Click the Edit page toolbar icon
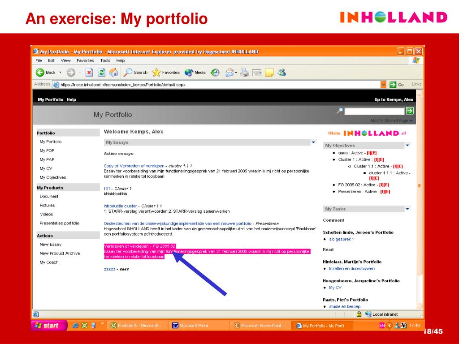The image size is (459, 344). pyautogui.click(x=257, y=72)
